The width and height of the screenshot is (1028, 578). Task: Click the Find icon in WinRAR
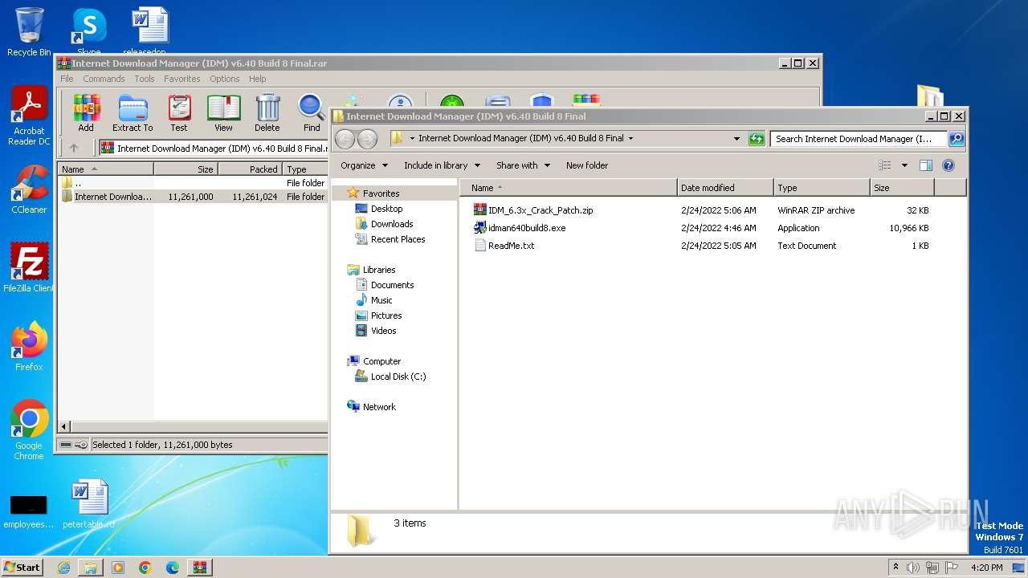pos(312,112)
